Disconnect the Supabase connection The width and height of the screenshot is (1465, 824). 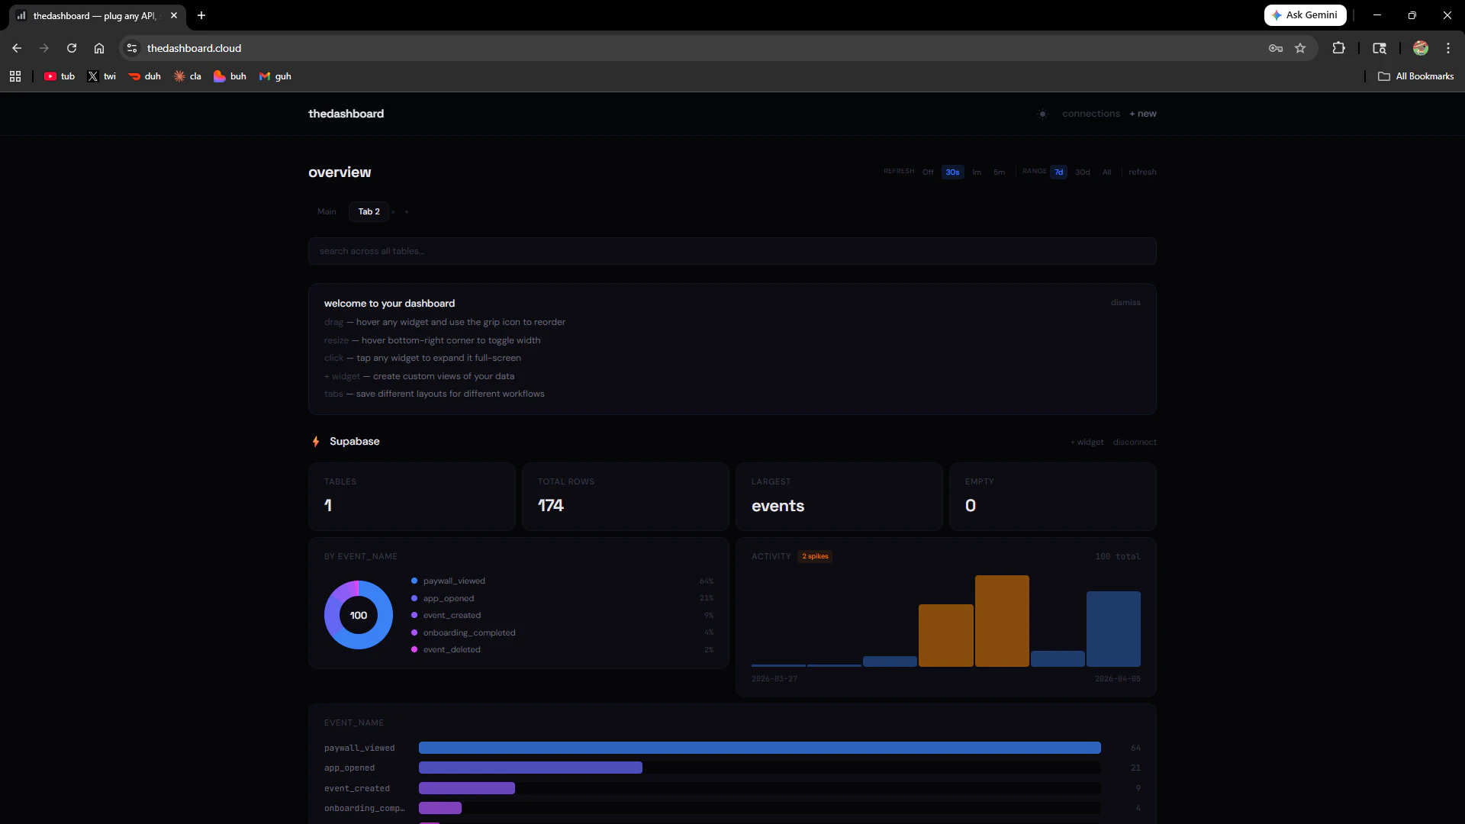point(1135,442)
